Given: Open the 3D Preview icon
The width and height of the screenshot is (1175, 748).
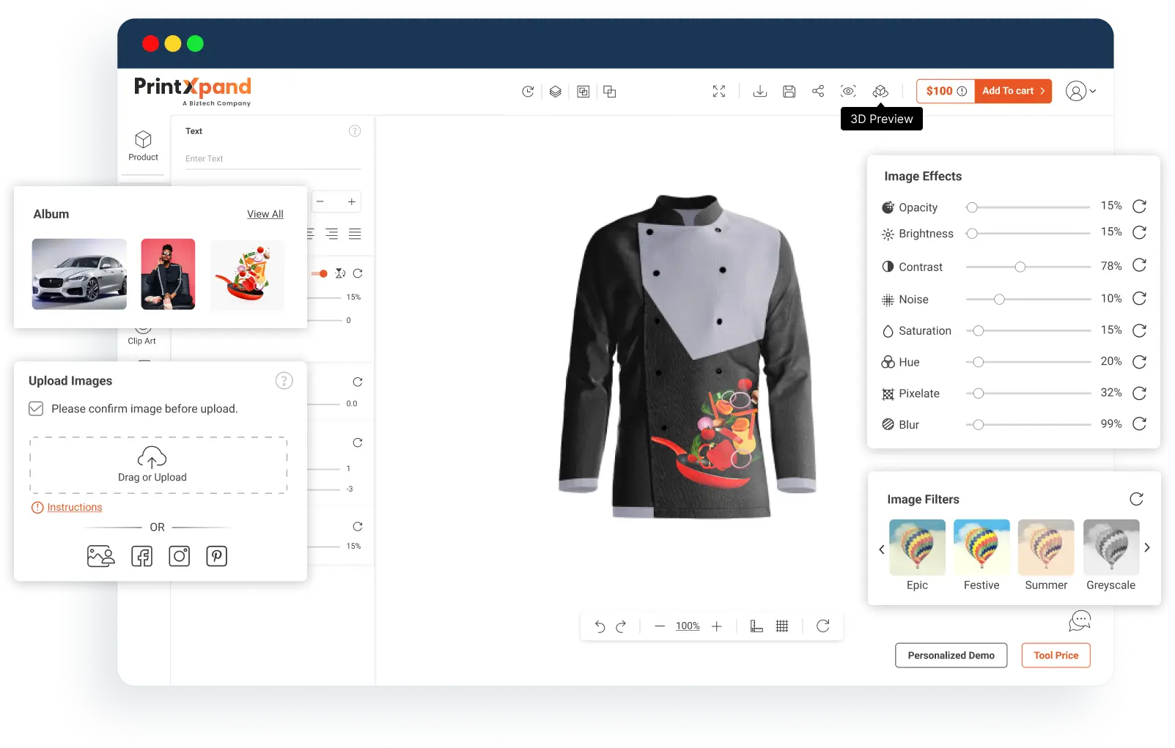Looking at the screenshot, I should [880, 92].
